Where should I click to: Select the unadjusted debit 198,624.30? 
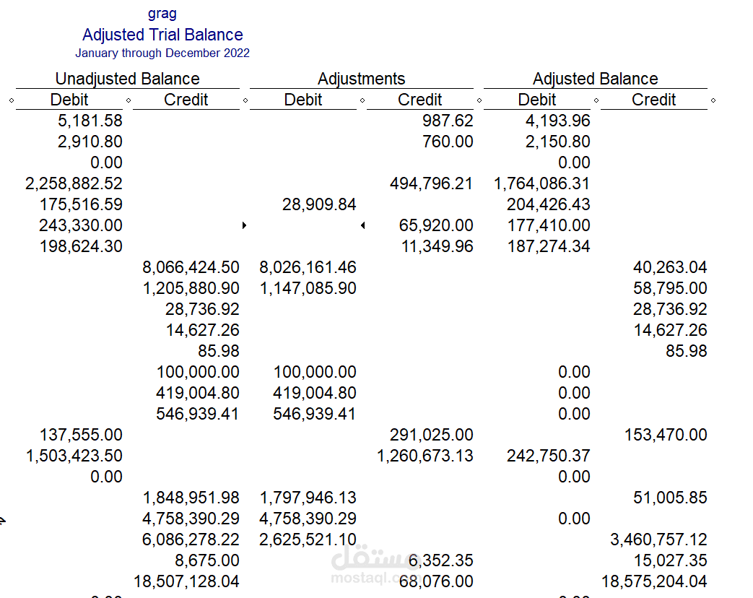(81, 246)
